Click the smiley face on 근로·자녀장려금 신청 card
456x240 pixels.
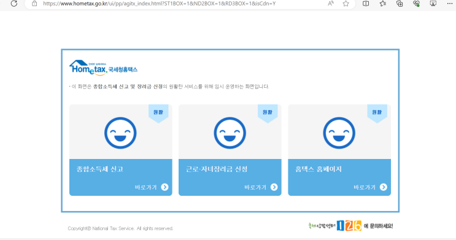(230, 133)
